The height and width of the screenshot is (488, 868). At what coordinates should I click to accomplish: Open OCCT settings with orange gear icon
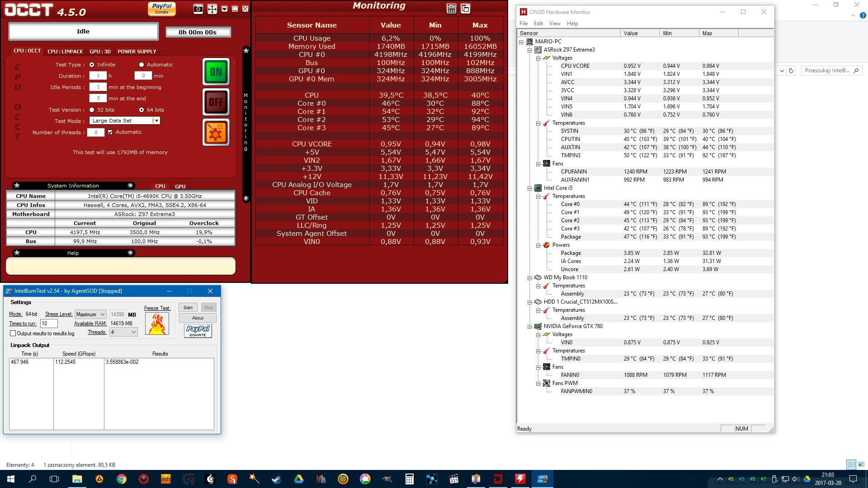(216, 132)
